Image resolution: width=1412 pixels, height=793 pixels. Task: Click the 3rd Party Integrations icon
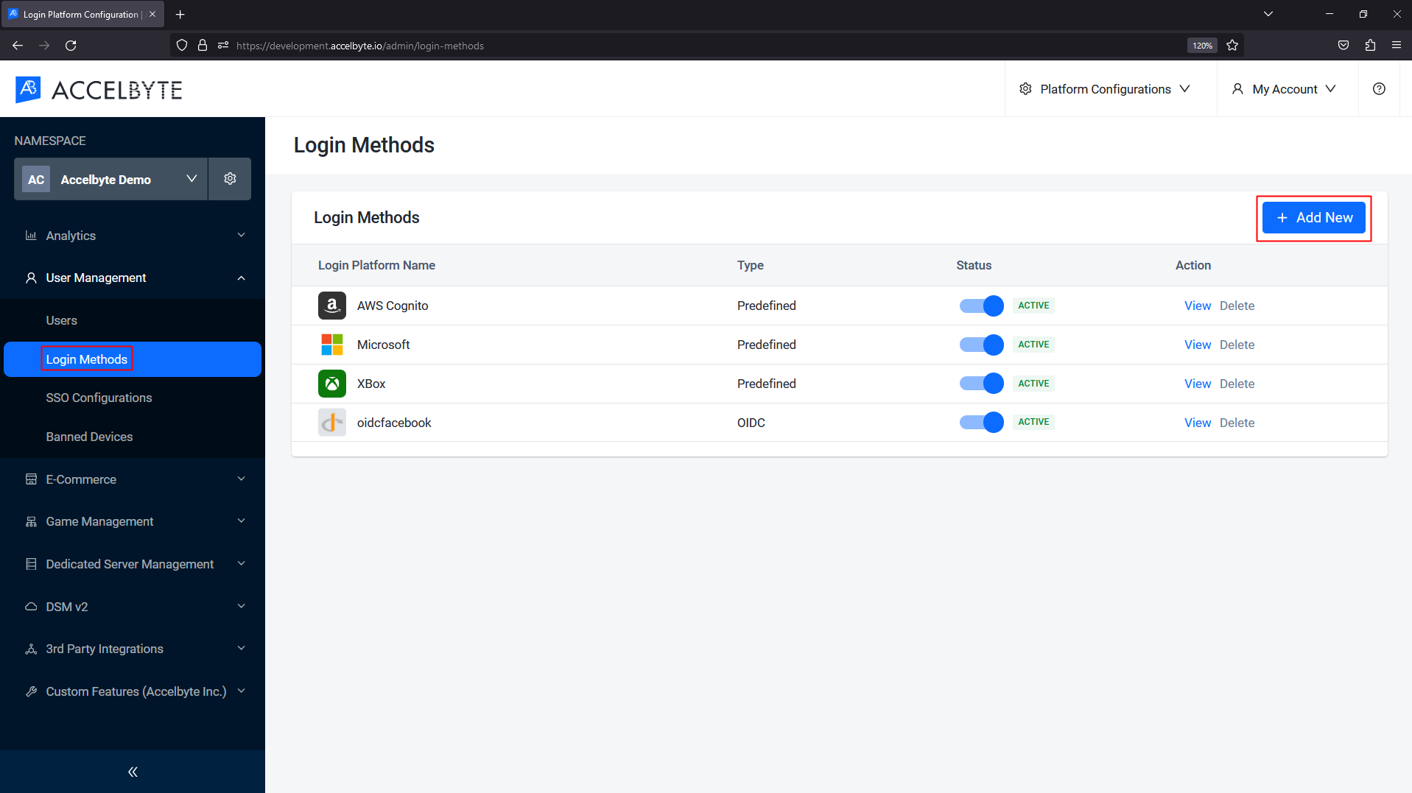click(x=31, y=649)
